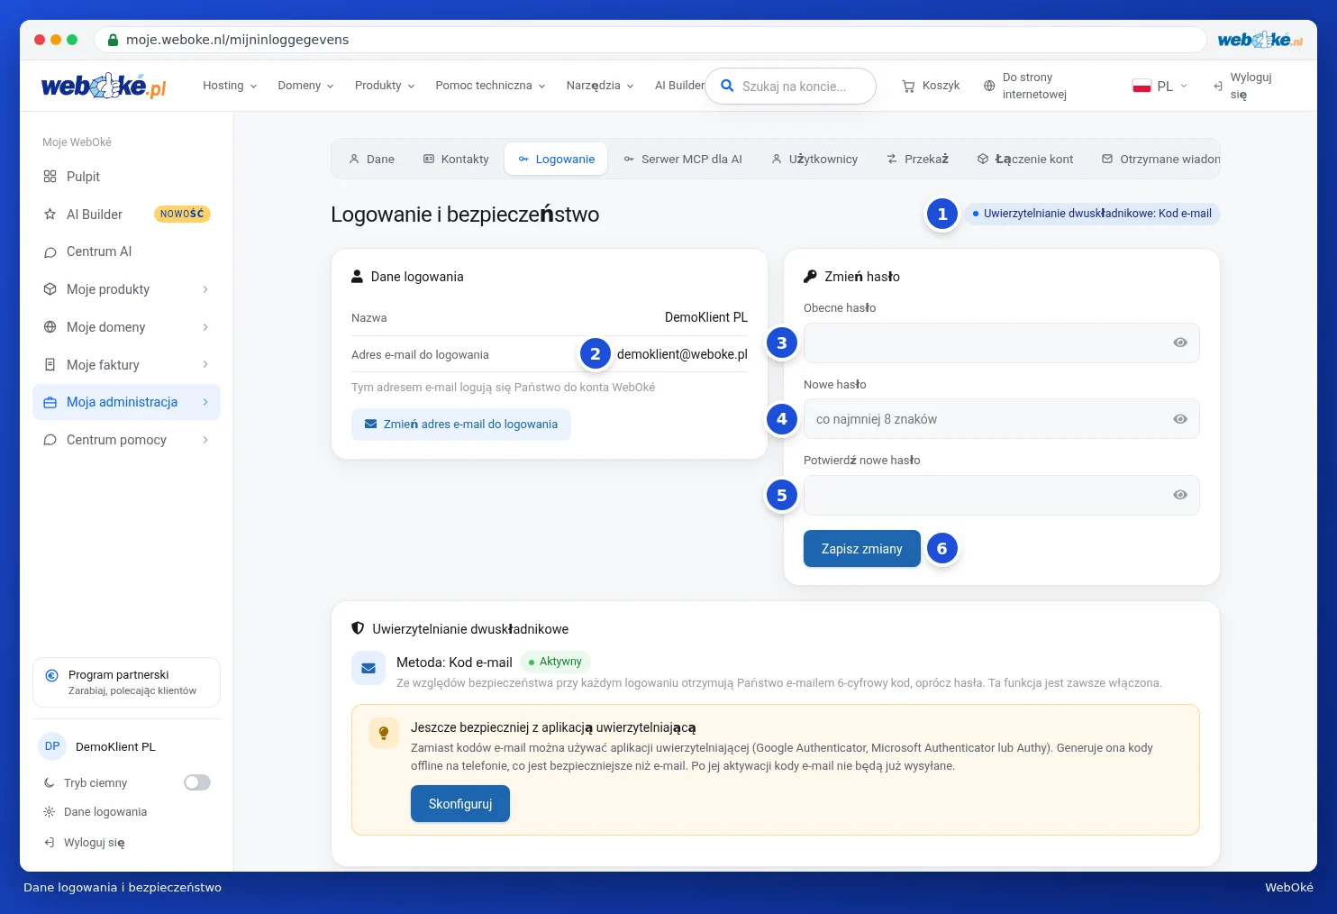
Task: Click the Moja administracja briefcase icon
Action: click(50, 402)
